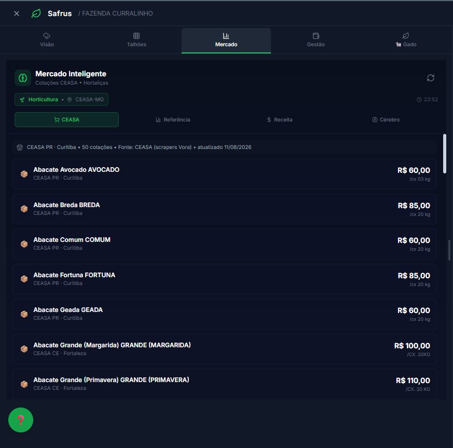Click the box icon for Abacate Grande (Margarida)
The image size is (453, 448).
pyautogui.click(x=24, y=349)
